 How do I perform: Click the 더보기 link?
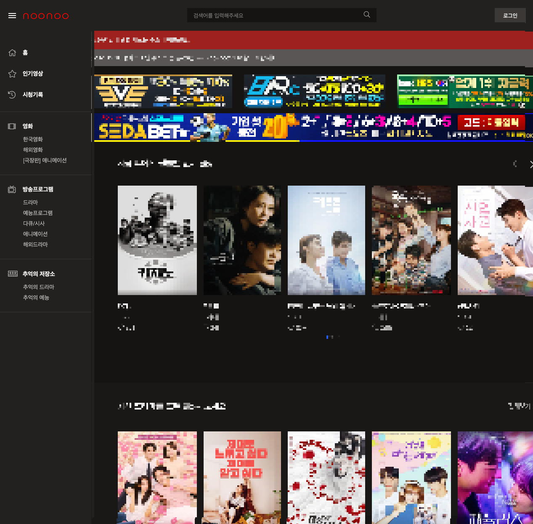(x=520, y=406)
